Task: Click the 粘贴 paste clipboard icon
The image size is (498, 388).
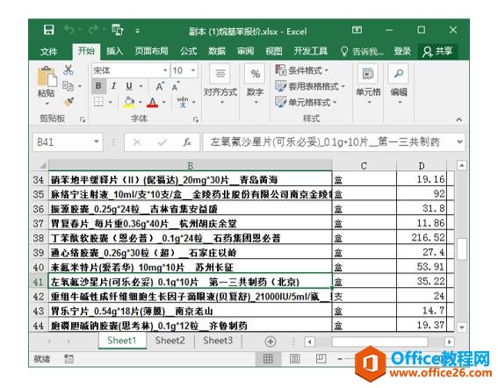Action: (47, 76)
